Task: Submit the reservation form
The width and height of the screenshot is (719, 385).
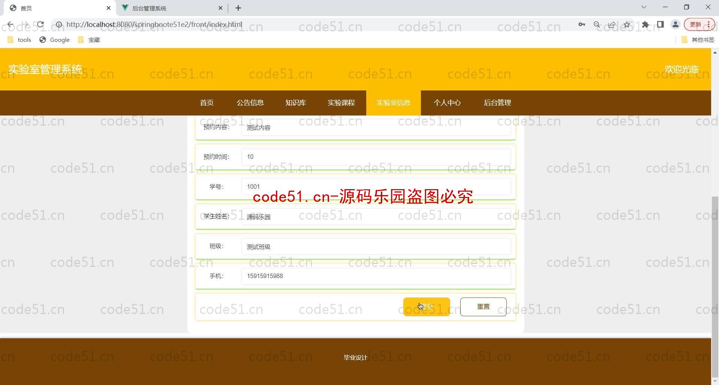Action: (427, 307)
